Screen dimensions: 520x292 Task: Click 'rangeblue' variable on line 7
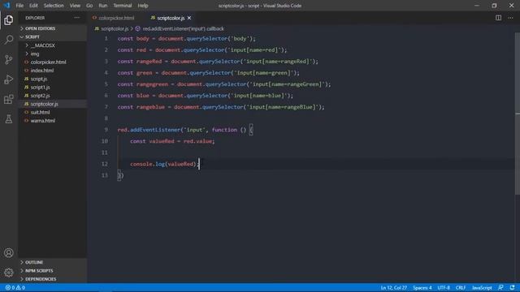(150, 107)
